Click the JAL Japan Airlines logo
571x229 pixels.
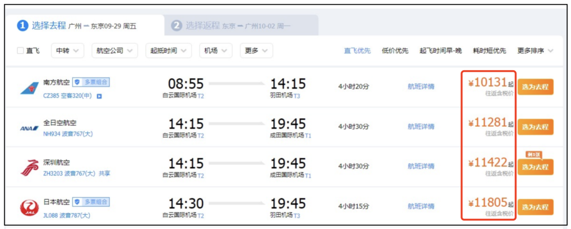coord(29,207)
